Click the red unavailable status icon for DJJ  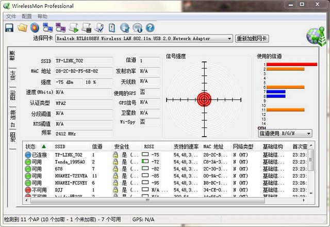tap(28, 190)
